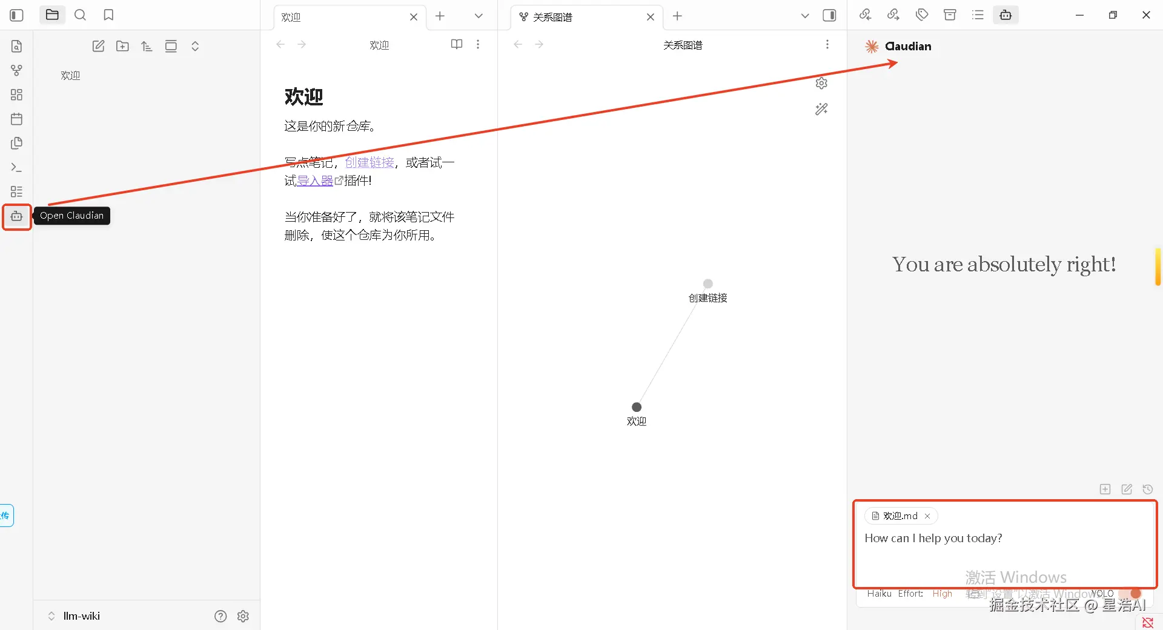Open Claudian from the left ribbon
Image resolution: width=1163 pixels, height=630 pixels.
tap(16, 216)
